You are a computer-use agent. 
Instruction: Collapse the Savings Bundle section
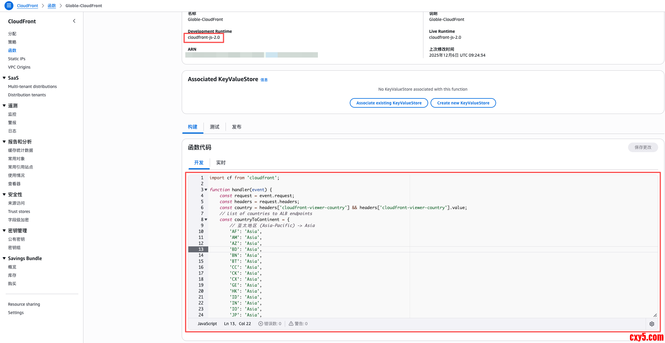pyautogui.click(x=4, y=258)
